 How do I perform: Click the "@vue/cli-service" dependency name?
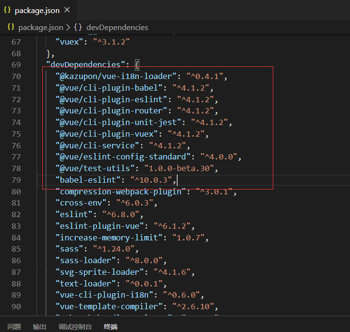click(97, 146)
